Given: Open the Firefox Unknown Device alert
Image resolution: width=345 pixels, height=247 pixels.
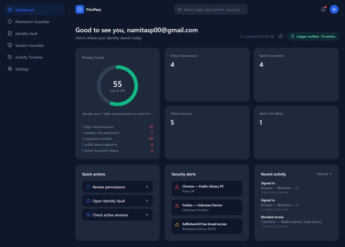Looking at the screenshot, I should (x=207, y=207).
